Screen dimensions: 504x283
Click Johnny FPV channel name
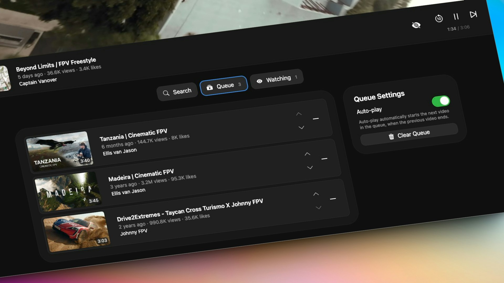click(x=134, y=232)
